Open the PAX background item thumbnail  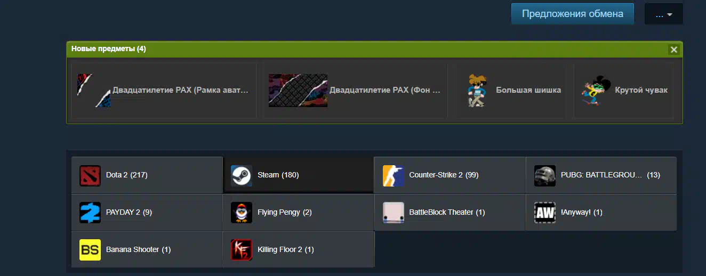pos(298,91)
